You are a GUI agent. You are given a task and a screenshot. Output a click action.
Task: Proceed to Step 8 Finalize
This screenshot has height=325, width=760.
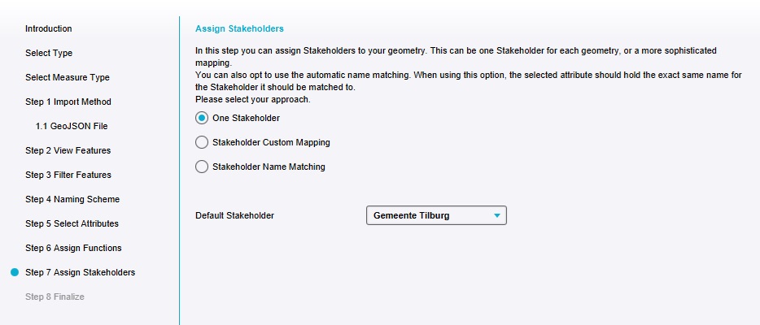coord(55,297)
